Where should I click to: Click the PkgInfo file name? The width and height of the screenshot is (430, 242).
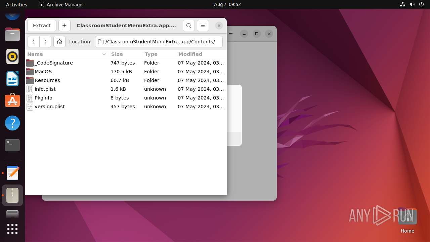(43, 98)
